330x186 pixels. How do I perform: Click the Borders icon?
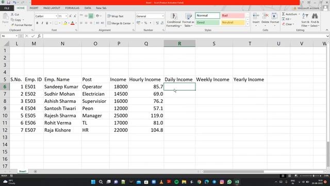pos(56,23)
